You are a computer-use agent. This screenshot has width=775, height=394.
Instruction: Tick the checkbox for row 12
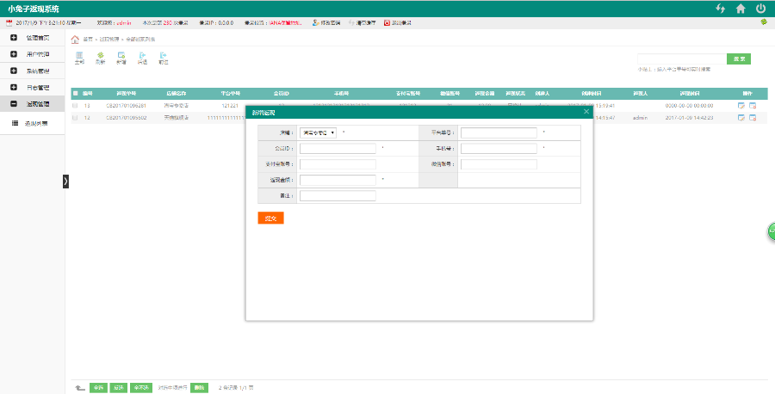75,118
